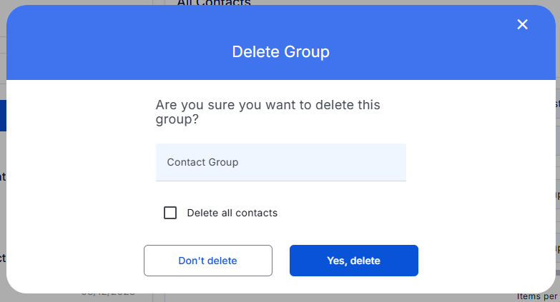Screen dimensions: 560x302
Task: Click the empty square box beside Delete all contacts
Action: click(170, 213)
